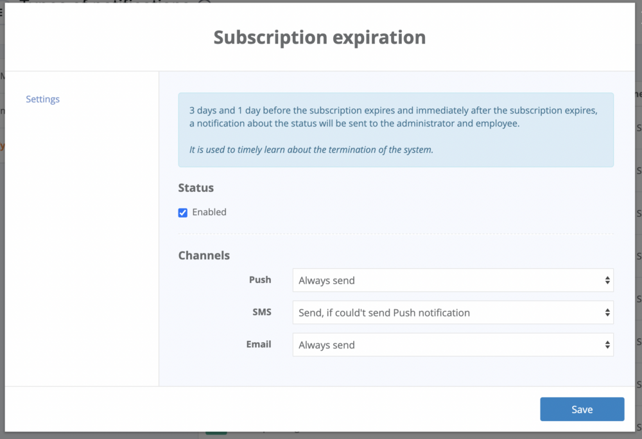Open the Email channel dropdown

coord(449,345)
